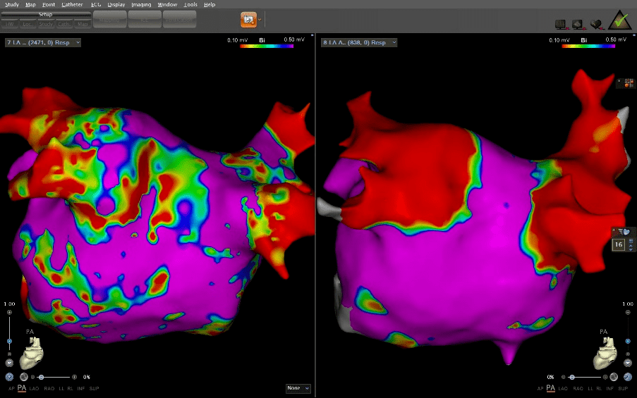
Task: Click the Setup button
Action: tap(45, 14)
